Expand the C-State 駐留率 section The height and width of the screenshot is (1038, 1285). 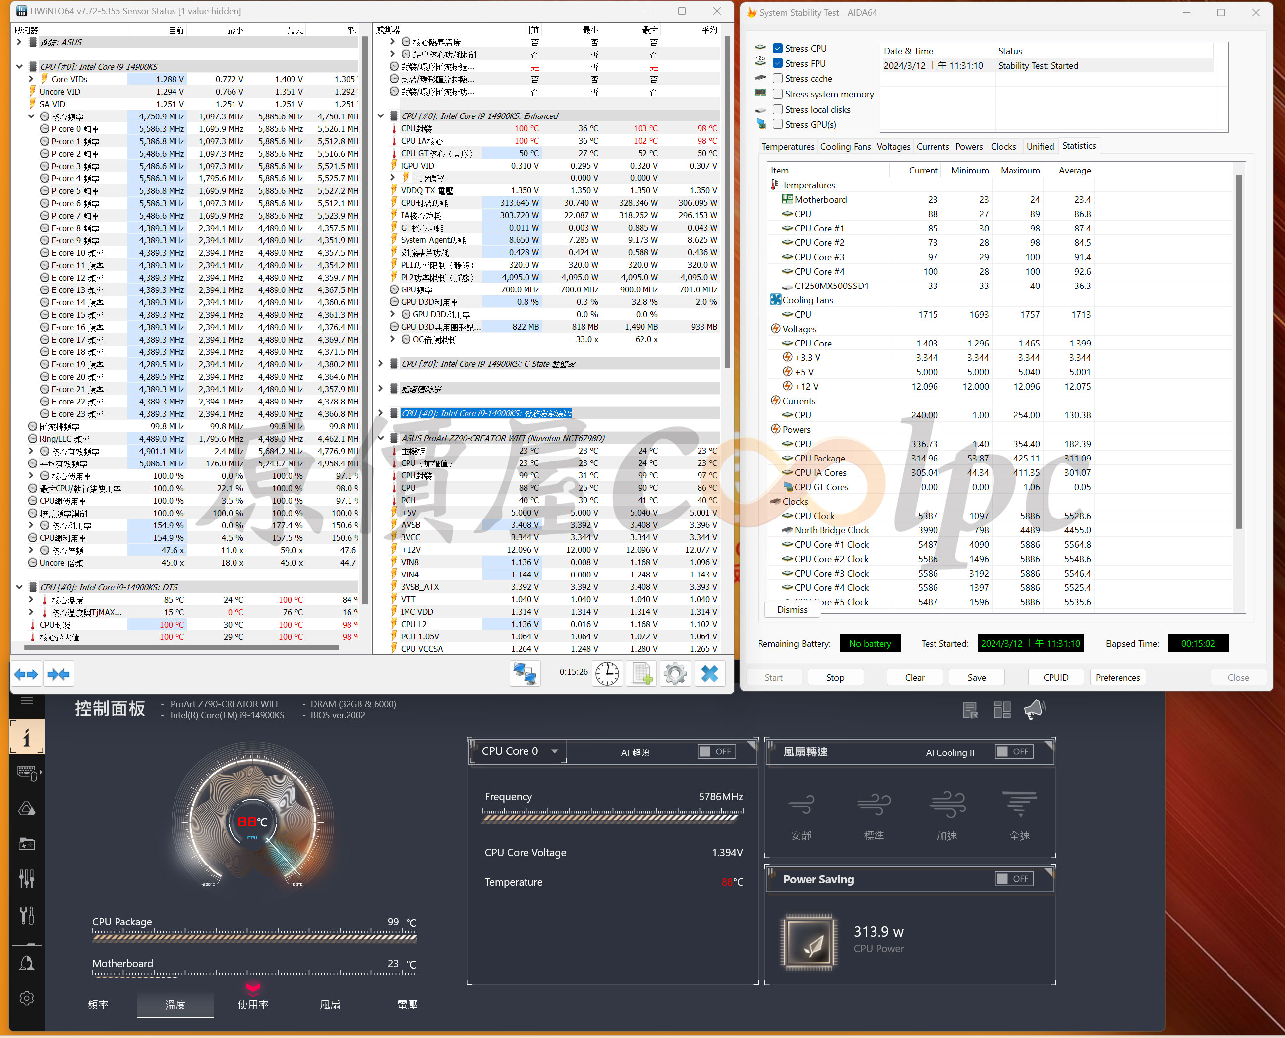click(380, 363)
